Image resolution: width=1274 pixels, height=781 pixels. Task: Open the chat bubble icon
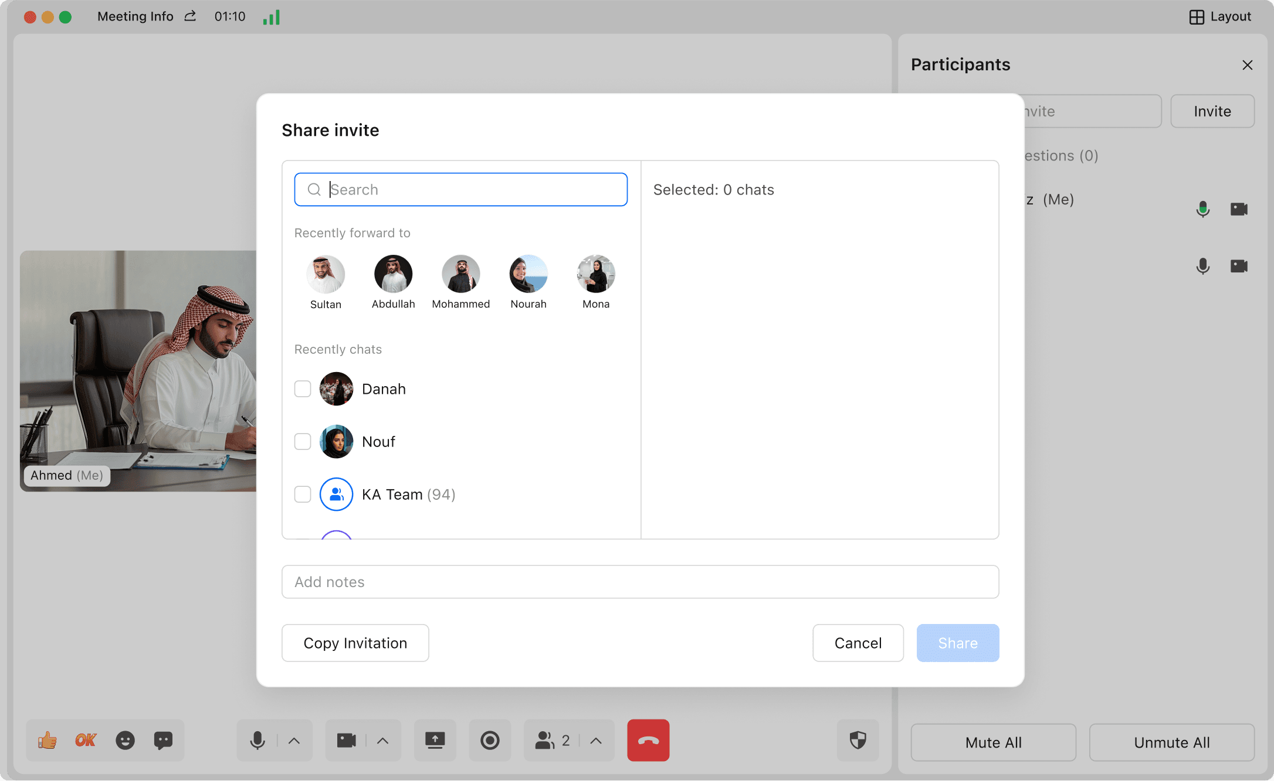[x=163, y=741]
